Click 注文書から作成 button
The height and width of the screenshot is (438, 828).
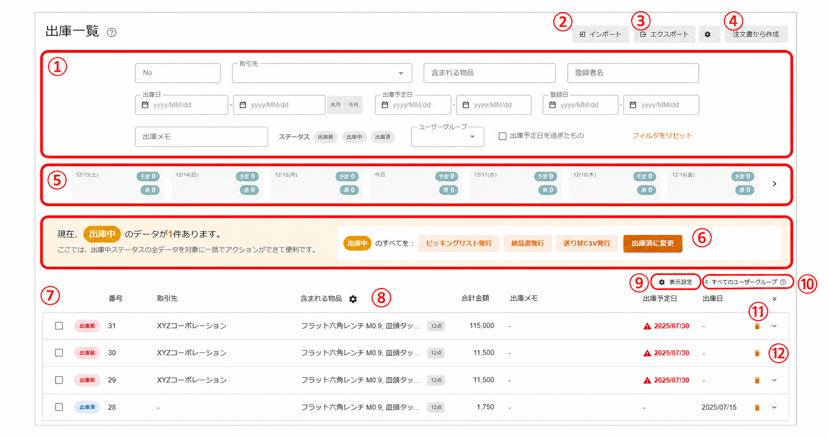click(x=756, y=34)
